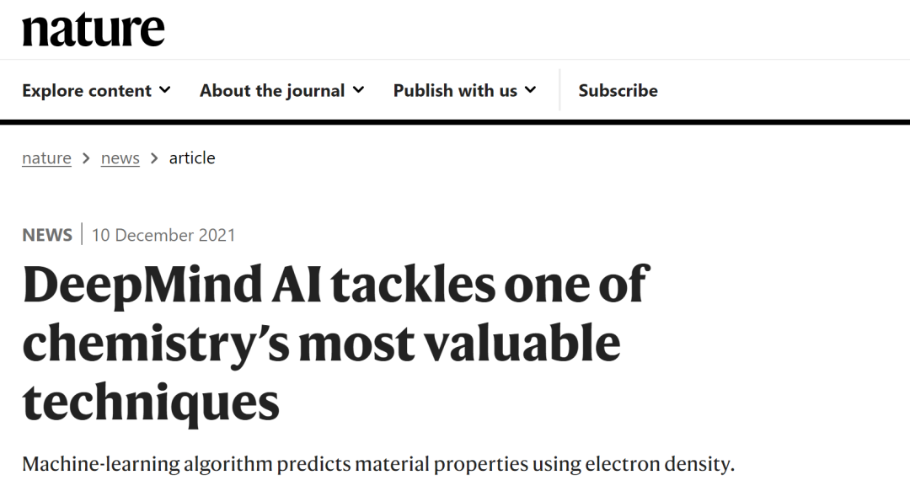Go to nature breadcrumb link

(46, 157)
